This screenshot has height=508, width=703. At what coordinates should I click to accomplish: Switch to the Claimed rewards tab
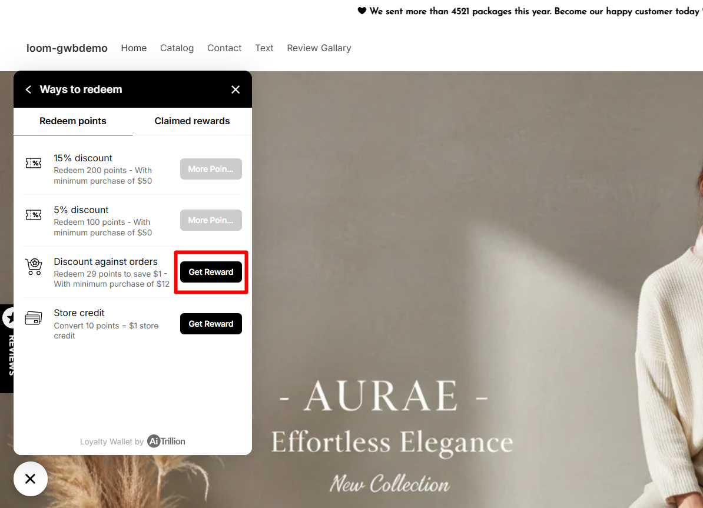192,121
